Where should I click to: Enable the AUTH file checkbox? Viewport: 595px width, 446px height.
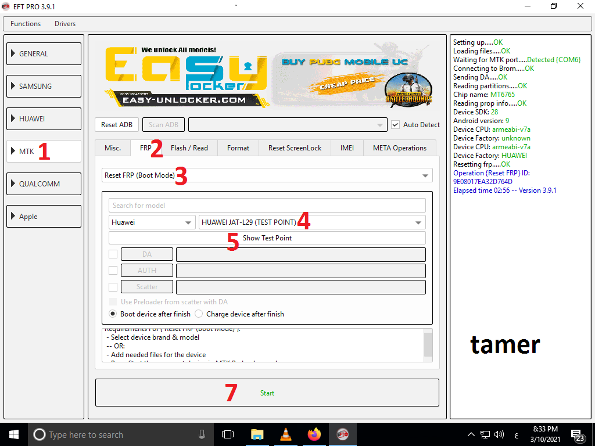tap(113, 271)
